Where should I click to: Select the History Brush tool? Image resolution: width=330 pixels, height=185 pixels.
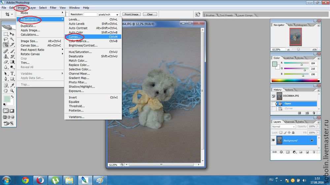(12, 57)
